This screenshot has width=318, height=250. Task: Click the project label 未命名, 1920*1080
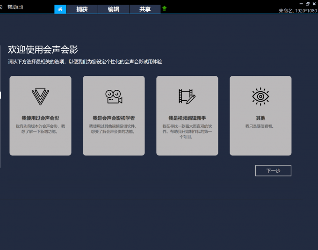click(298, 11)
